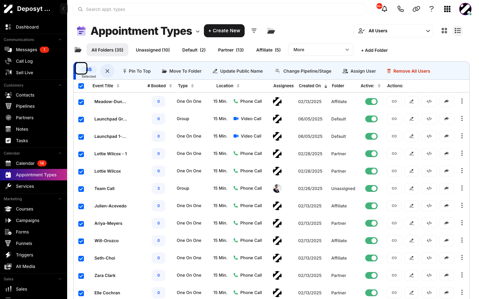Share the Seth-Choi appointment
The width and height of the screenshot is (479, 299).
pos(447,258)
